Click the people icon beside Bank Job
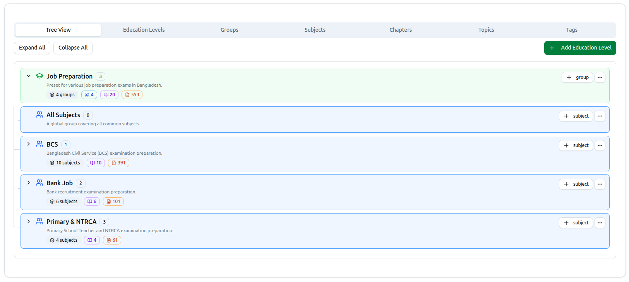Screen dimensions: 629x282 click(x=39, y=183)
